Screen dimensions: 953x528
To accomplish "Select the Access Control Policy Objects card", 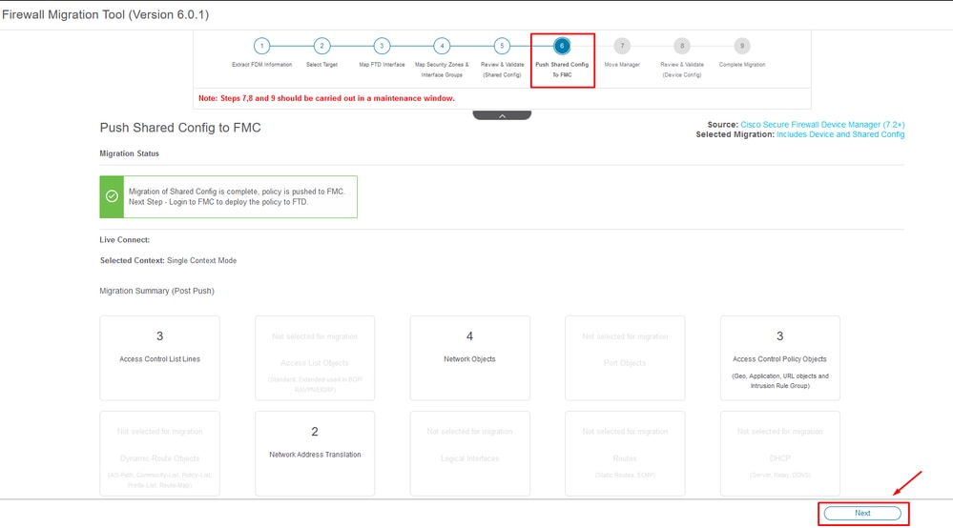I will click(x=779, y=358).
